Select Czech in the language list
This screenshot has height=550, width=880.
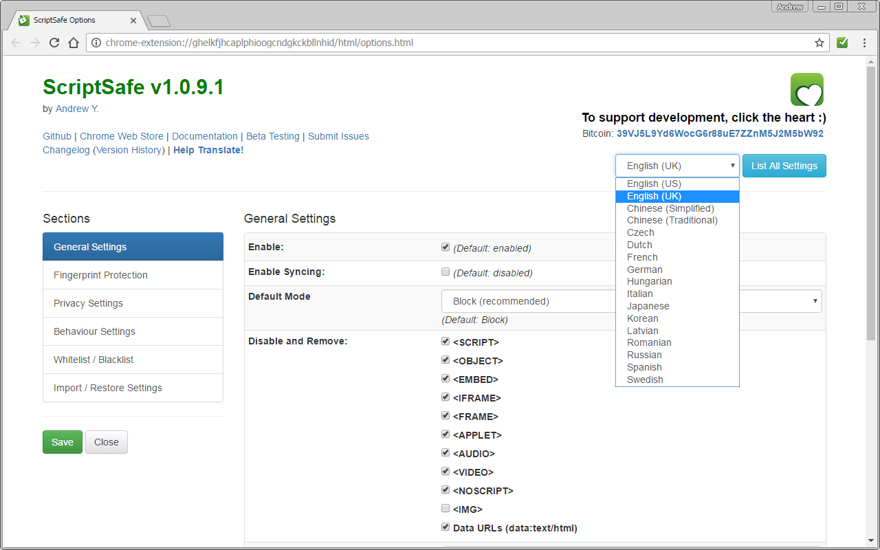click(677, 232)
